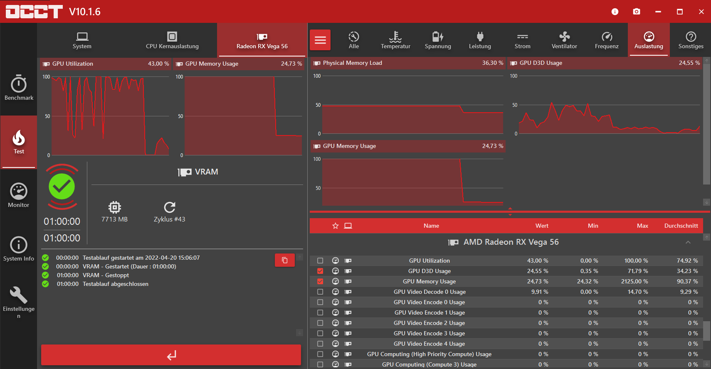The height and width of the screenshot is (369, 711).
Task: Select 'Testablauf abgeschlossen' log entry
Action: point(115,284)
